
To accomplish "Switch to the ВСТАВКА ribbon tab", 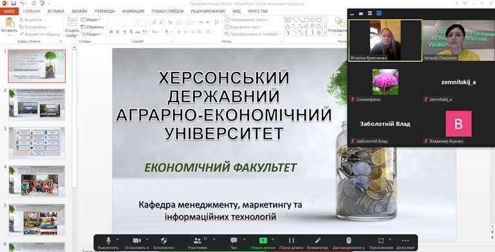I will coord(56,12).
